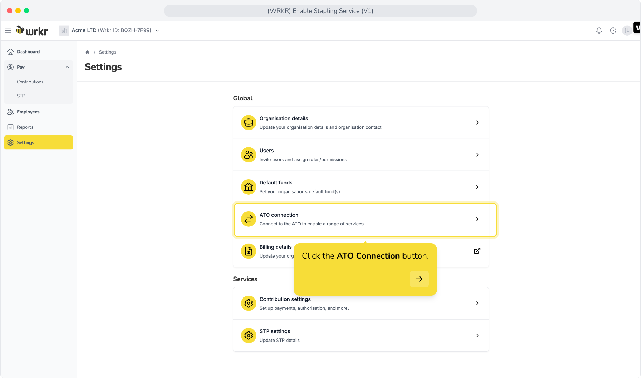Click the tooltip next arrow button
The width and height of the screenshot is (641, 378).
tap(419, 279)
